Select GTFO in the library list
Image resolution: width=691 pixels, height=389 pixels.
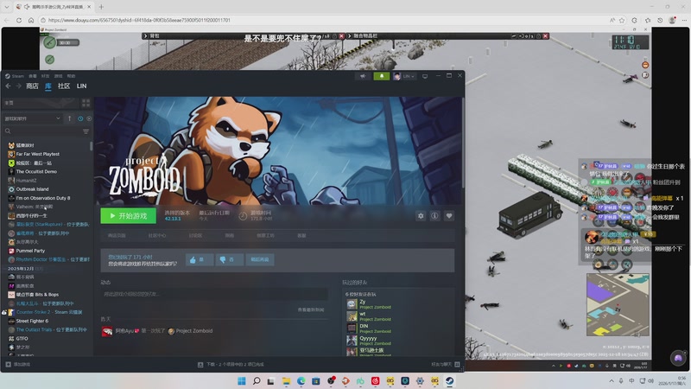click(x=22, y=338)
